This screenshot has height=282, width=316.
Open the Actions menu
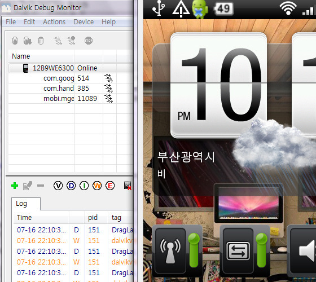point(54,22)
